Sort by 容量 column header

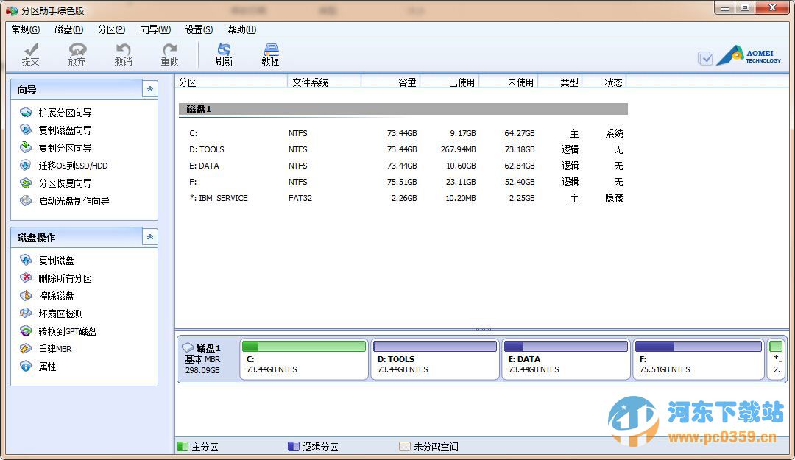pos(391,82)
